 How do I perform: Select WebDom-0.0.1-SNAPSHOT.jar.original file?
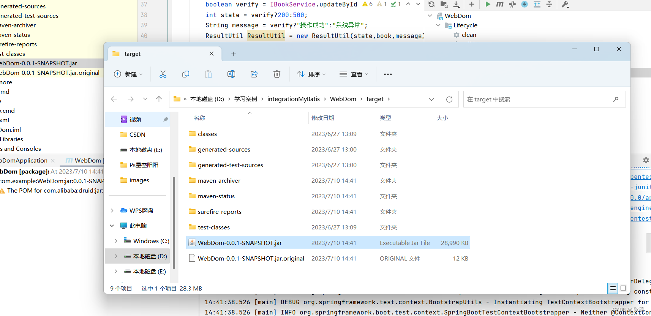(x=329, y=258)
